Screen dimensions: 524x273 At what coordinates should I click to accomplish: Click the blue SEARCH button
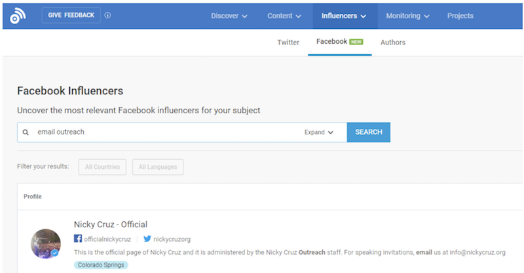click(x=369, y=132)
